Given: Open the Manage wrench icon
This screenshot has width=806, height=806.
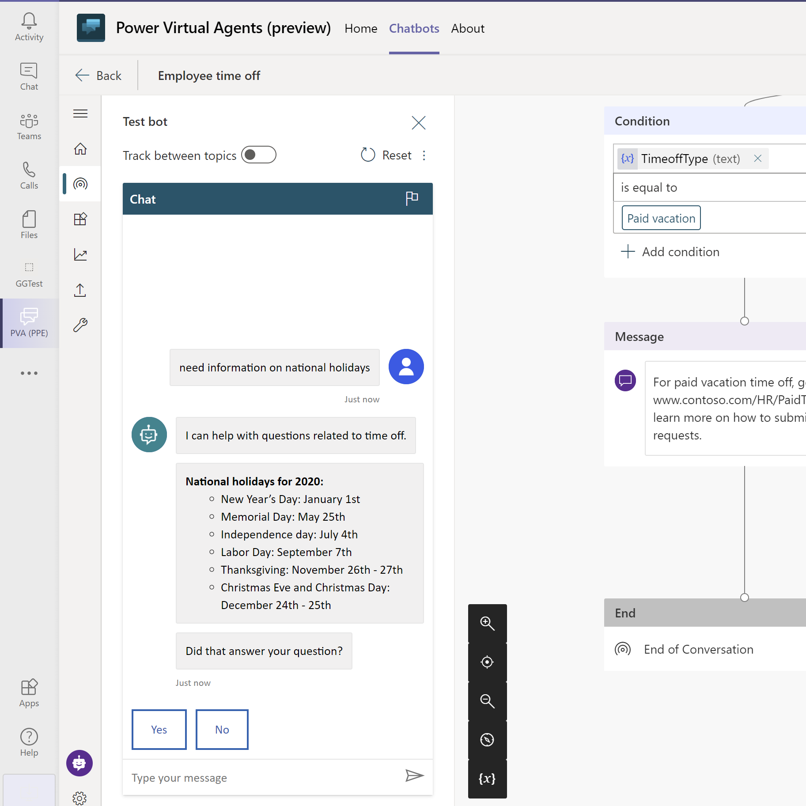Looking at the screenshot, I should (80, 325).
